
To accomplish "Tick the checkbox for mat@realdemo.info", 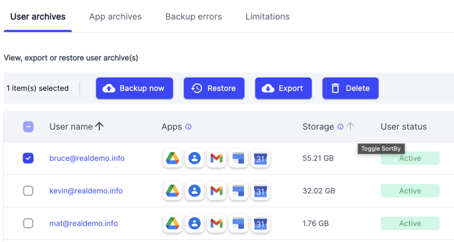I will [28, 223].
